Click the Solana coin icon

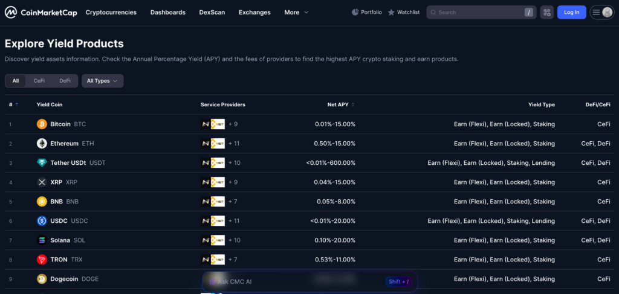(x=42, y=240)
